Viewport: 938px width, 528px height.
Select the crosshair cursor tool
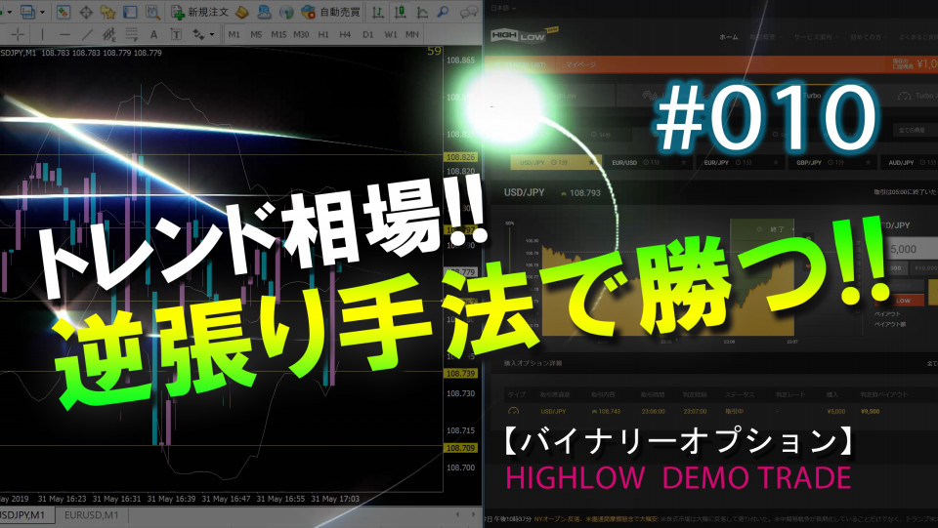coord(18,34)
